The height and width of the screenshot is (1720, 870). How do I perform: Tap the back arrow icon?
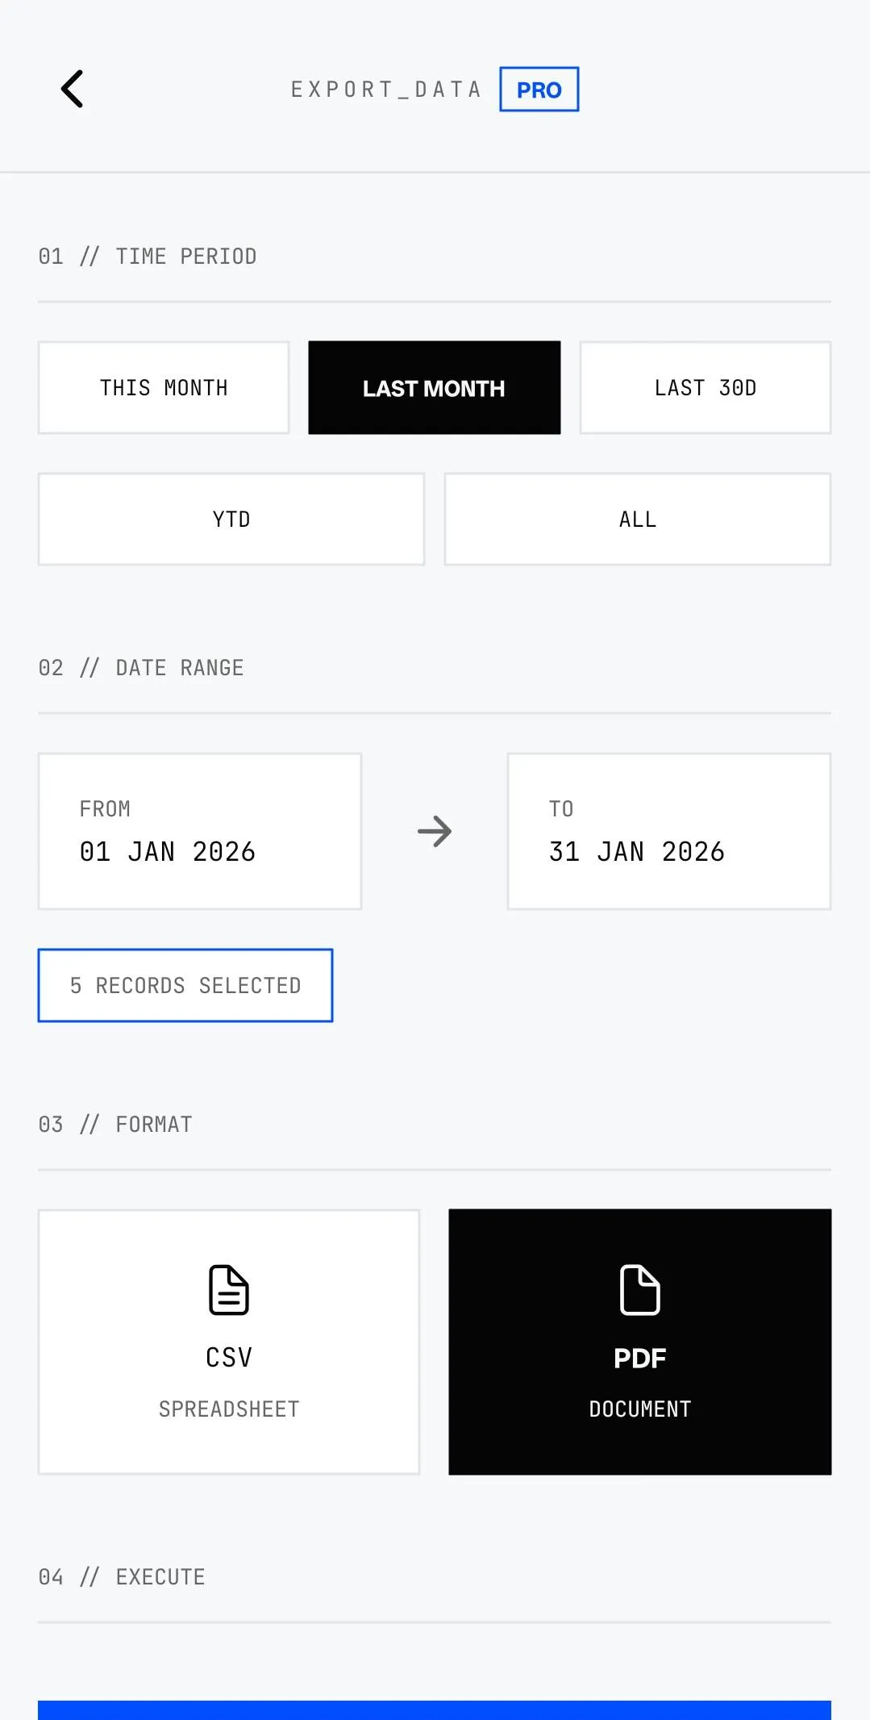pos(73,89)
